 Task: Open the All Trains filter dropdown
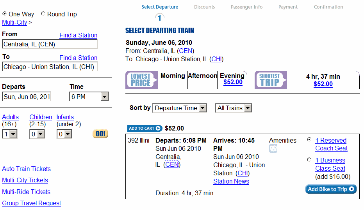[234, 108]
